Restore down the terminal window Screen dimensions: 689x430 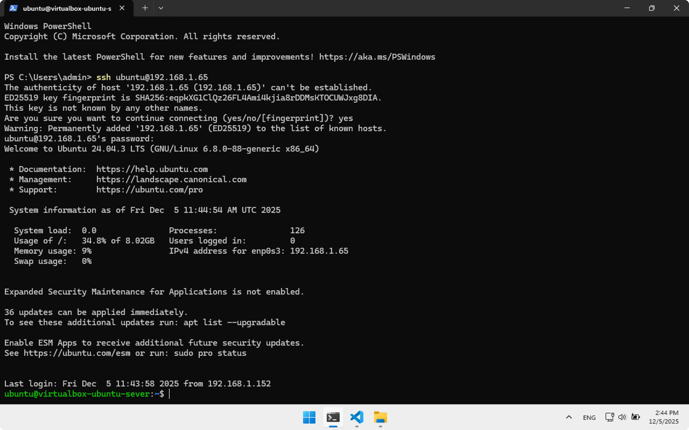click(x=652, y=8)
